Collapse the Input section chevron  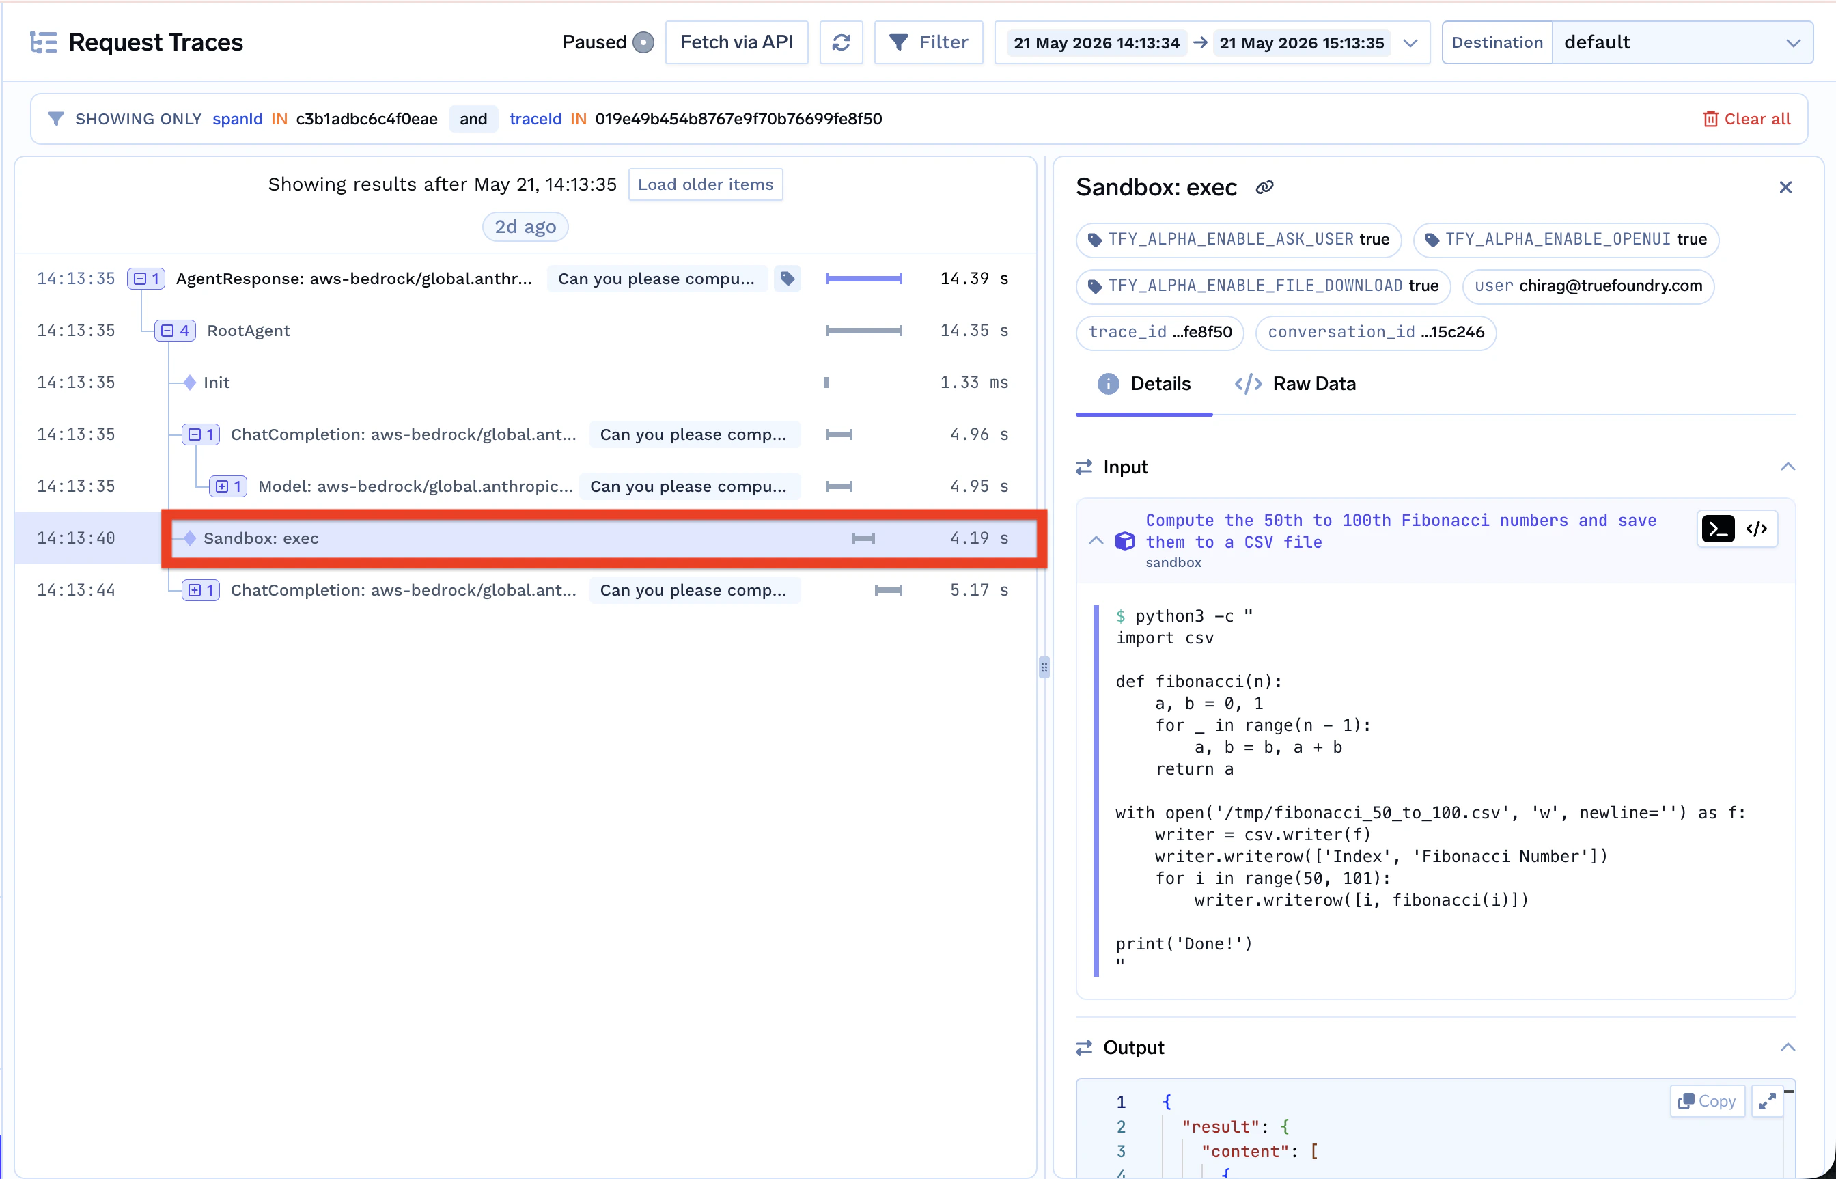(1788, 467)
